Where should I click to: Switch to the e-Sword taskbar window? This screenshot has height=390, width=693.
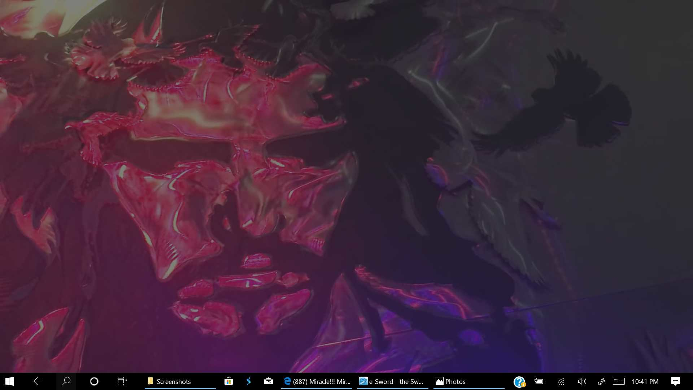[x=393, y=381]
